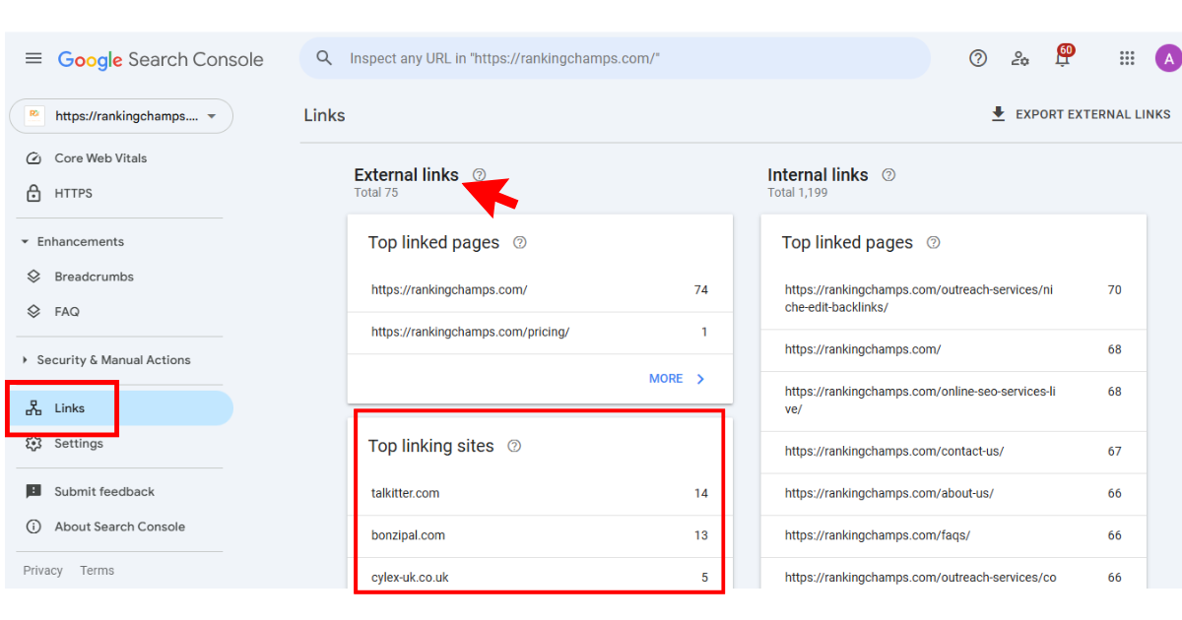Click the Settings gear icon
Screen dimensions: 1182x620
click(33, 444)
